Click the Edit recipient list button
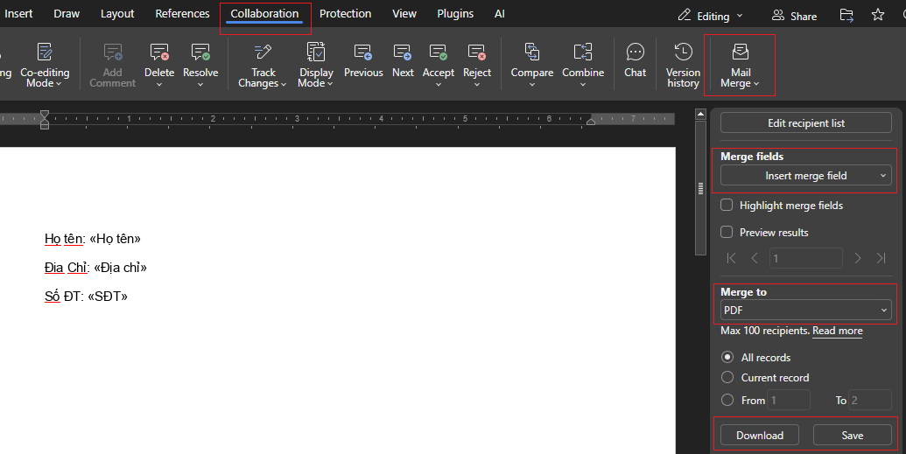Viewport: 906px width, 454px height. (806, 123)
